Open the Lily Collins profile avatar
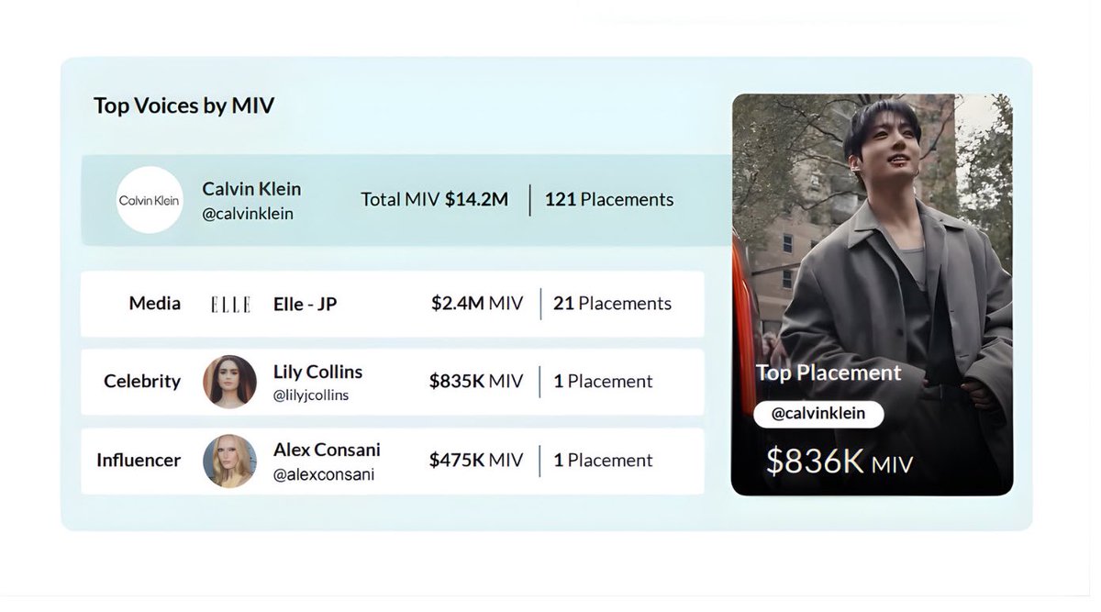1101x612 pixels. pyautogui.click(x=229, y=382)
